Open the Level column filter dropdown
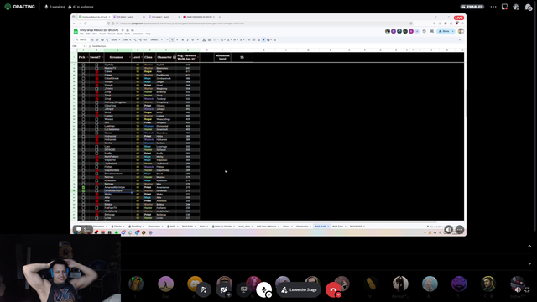This screenshot has width=537, height=302. coord(141,57)
